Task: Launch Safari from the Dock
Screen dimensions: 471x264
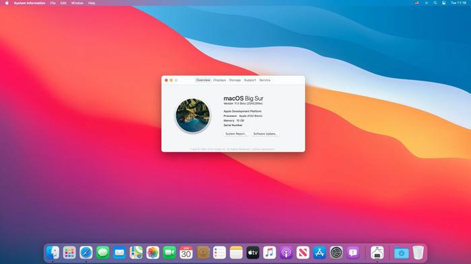Action: tap(86, 253)
